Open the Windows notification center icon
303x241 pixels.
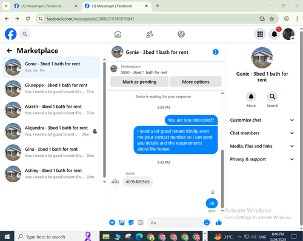tap(294, 237)
